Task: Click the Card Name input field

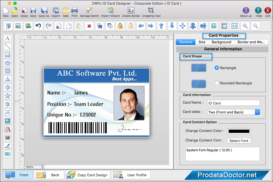Action: (x=233, y=103)
